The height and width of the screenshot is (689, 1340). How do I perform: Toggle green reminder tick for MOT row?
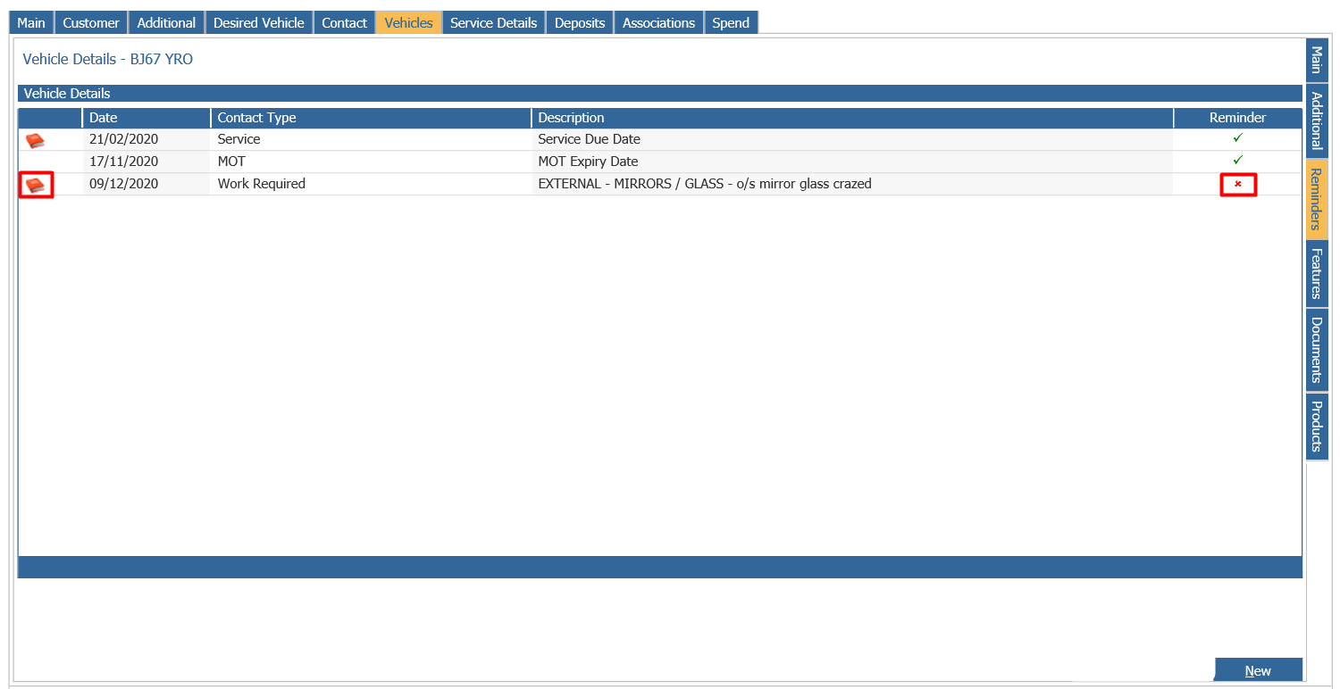[1237, 161]
